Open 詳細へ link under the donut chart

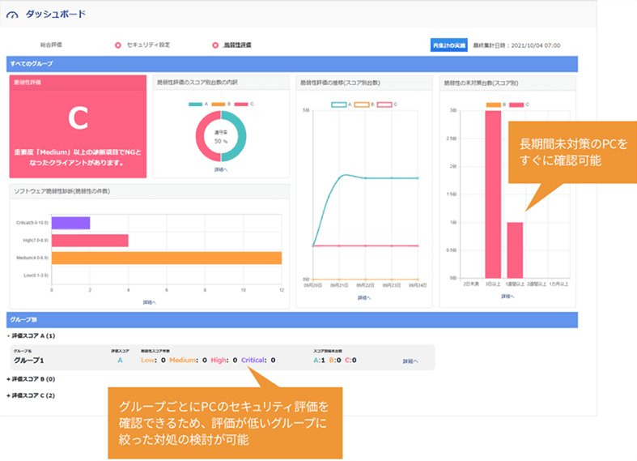[x=221, y=169]
